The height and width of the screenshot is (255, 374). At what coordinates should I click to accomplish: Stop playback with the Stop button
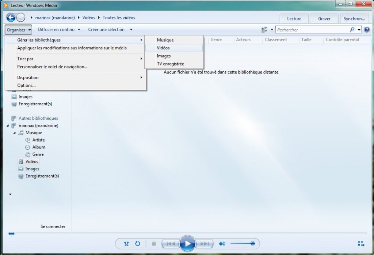[154, 244]
